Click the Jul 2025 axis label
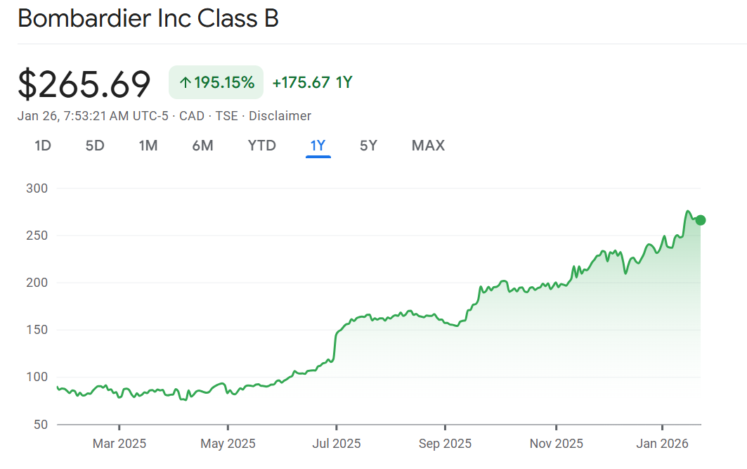 tap(336, 444)
